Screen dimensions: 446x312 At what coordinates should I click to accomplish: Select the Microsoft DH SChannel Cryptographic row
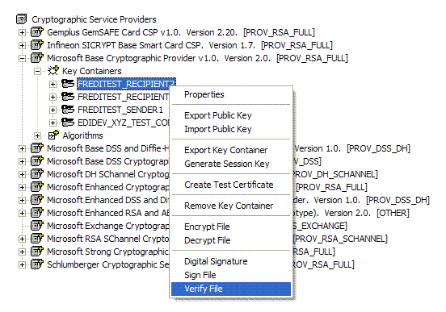coord(108,174)
